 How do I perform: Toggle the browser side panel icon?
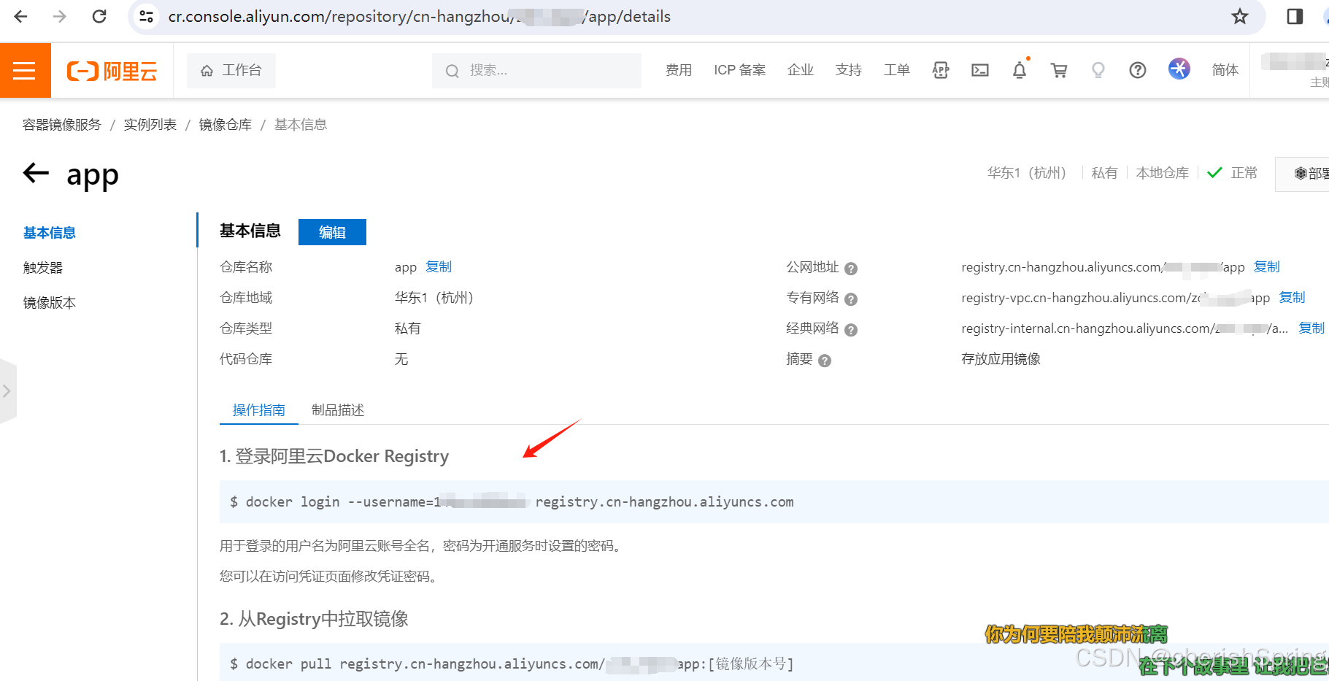click(1295, 16)
